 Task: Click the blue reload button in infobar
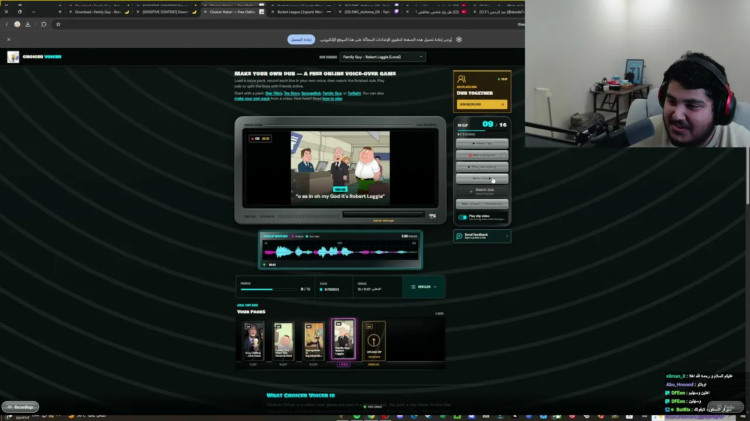(301, 39)
